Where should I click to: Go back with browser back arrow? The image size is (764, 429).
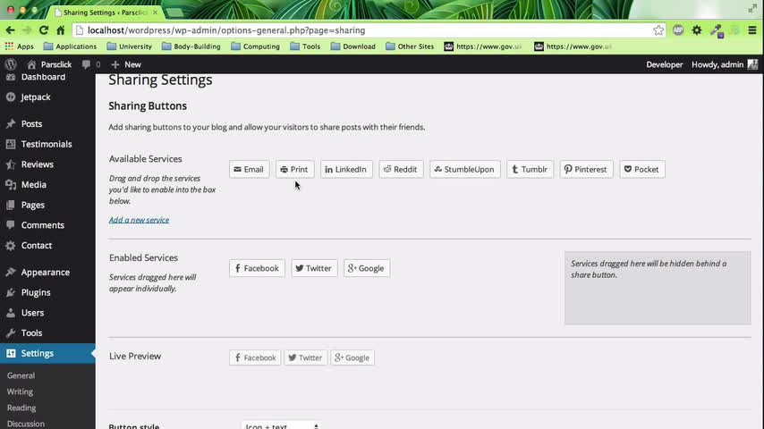click(10, 30)
